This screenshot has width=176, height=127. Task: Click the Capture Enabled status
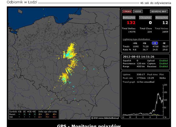(x=164, y=63)
